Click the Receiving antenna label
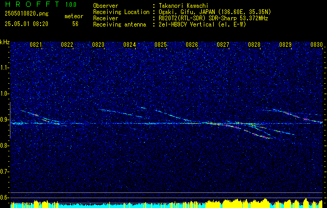Screen dimensions: 327x208 pos(120,24)
